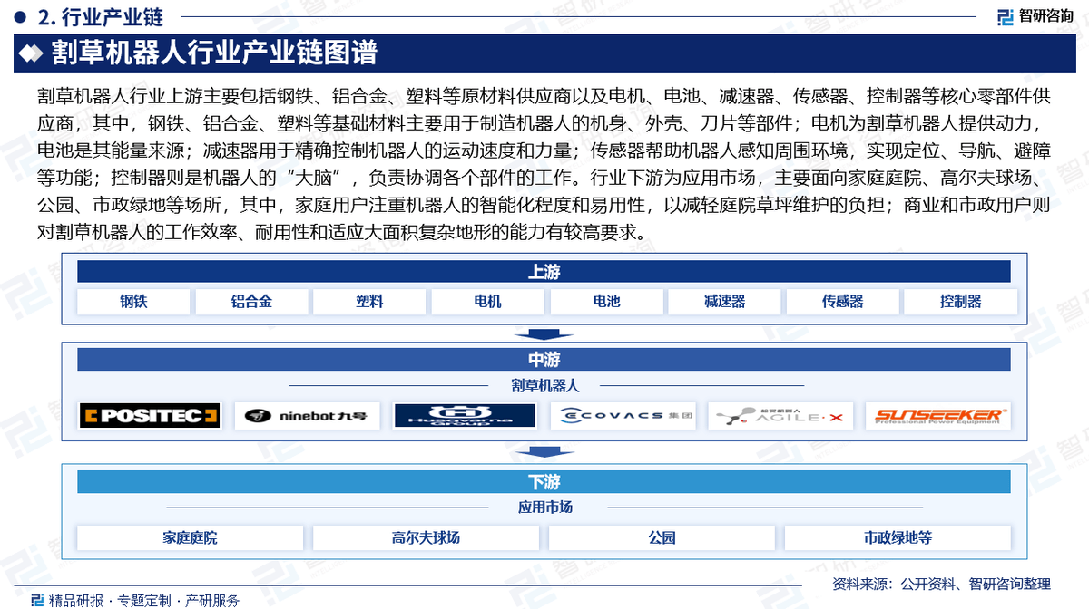Click the Husqvarna Group logo
Image resolution: width=1089 pixels, height=609 pixels.
(x=465, y=416)
